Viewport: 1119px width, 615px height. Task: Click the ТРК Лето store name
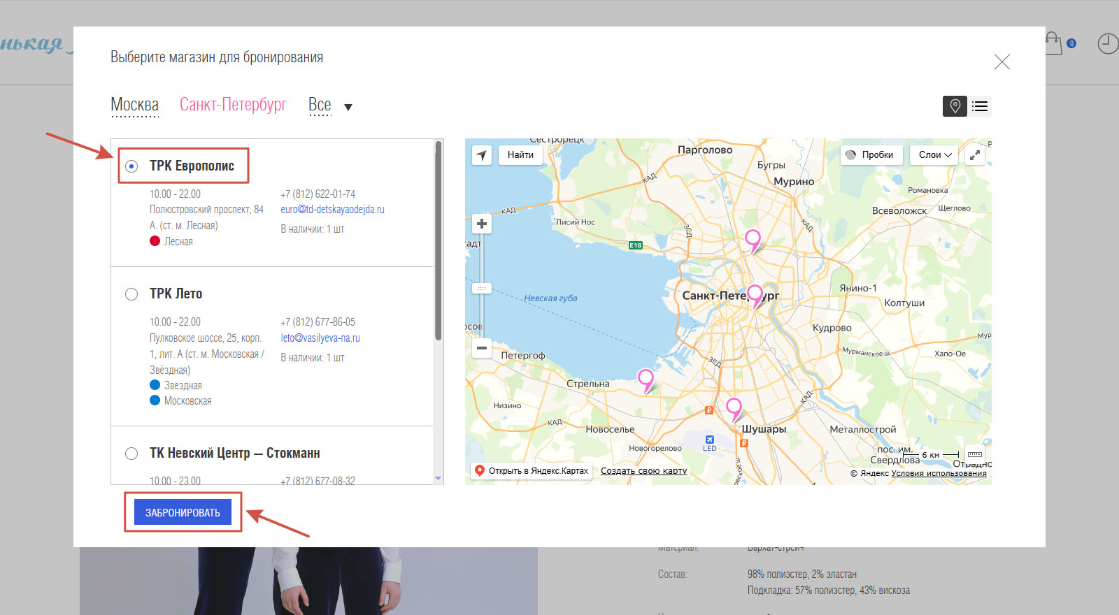(176, 294)
